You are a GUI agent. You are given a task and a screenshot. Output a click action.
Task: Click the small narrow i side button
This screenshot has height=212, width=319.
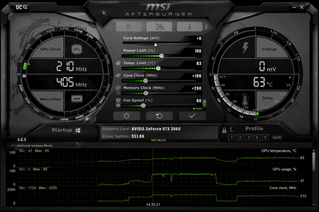click(x=206, y=27)
